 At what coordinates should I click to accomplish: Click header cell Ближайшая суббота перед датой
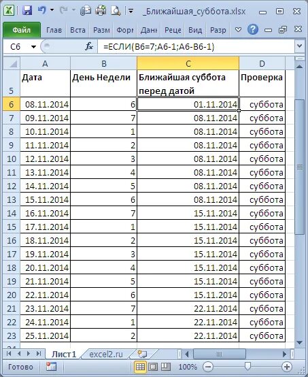[x=188, y=84]
